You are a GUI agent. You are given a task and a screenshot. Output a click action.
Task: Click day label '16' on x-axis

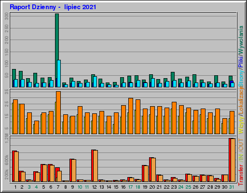click(x=123, y=187)
